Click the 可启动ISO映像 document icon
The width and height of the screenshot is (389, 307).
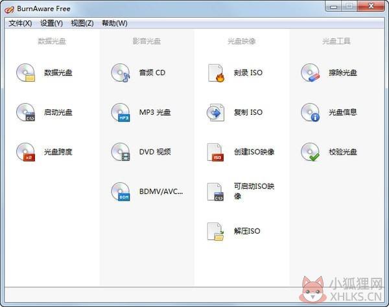[215, 191]
